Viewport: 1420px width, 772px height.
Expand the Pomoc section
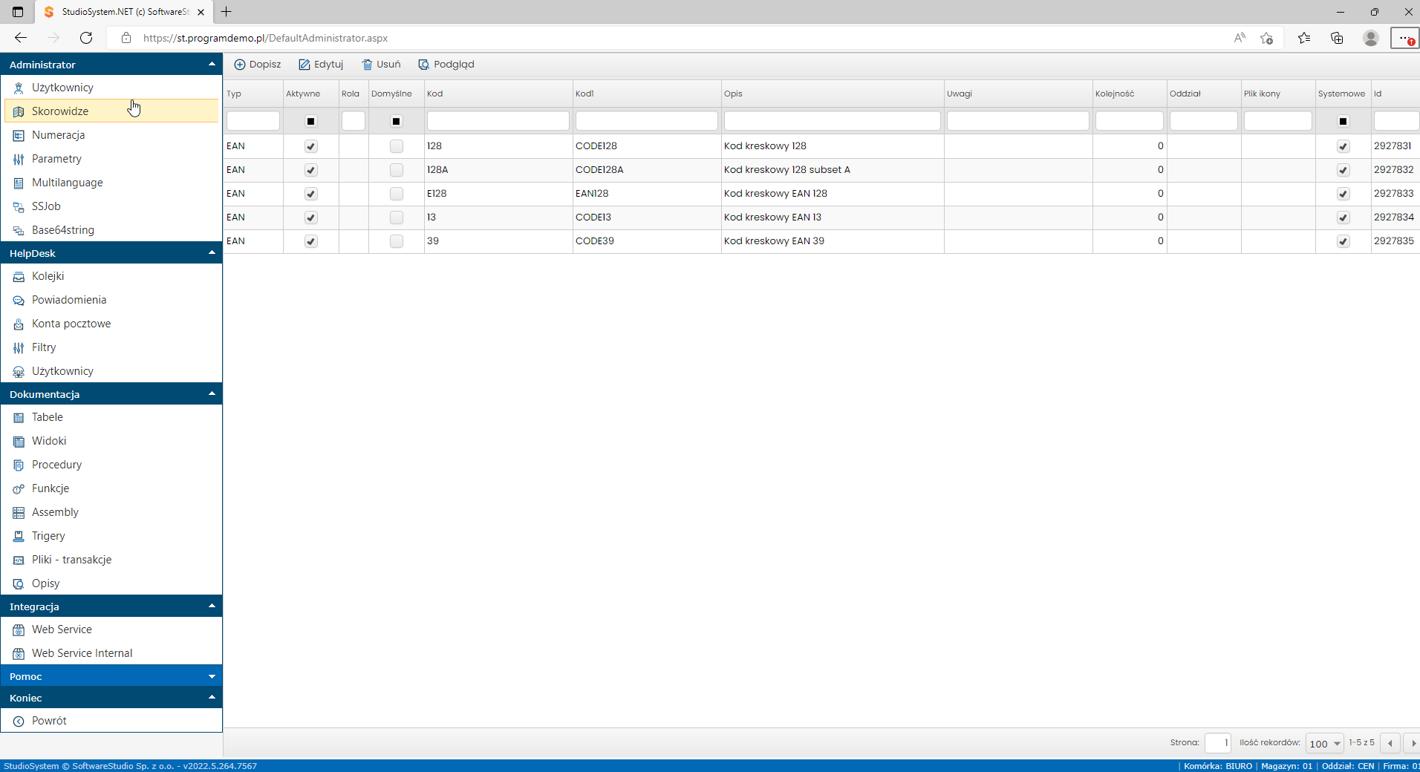[212, 676]
